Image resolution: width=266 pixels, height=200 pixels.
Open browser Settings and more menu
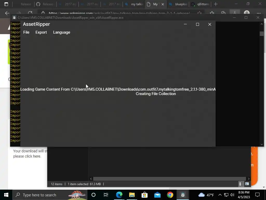[258, 13]
